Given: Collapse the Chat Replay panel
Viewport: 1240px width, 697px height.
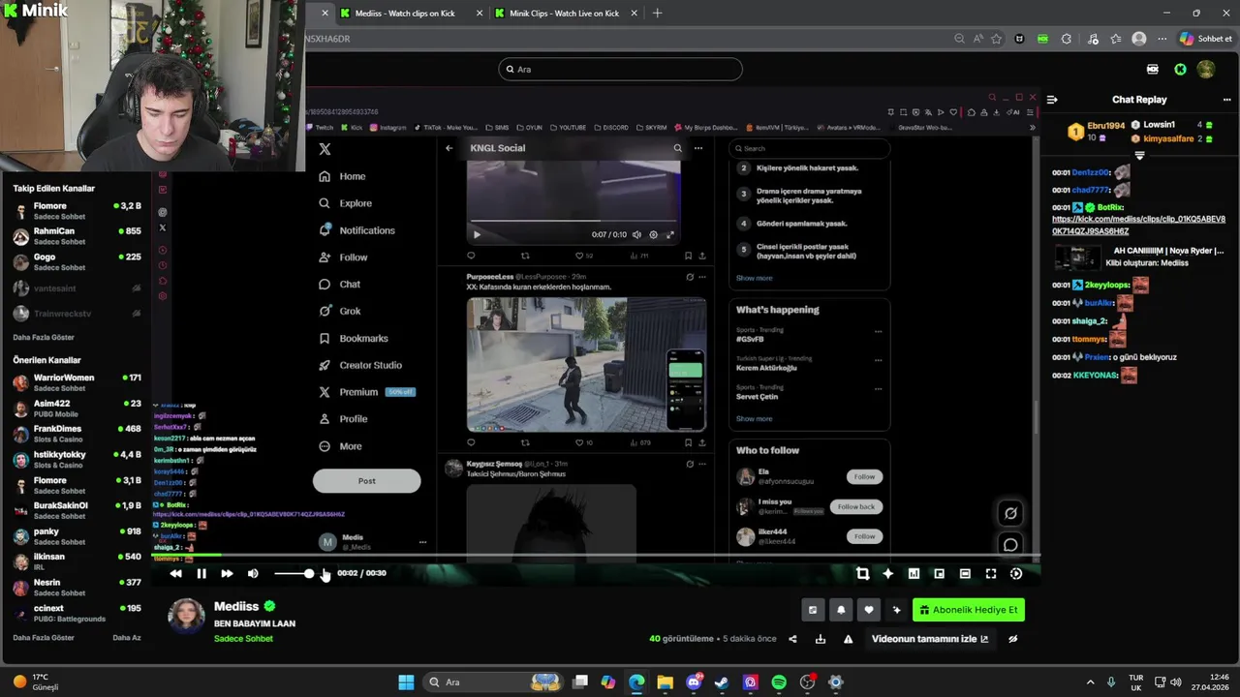Looking at the screenshot, I should 1052,100.
